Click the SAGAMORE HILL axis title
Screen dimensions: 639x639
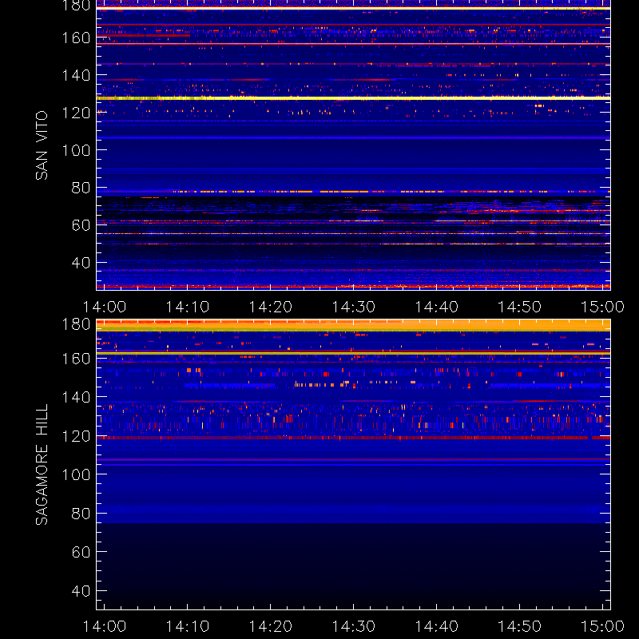(x=42, y=465)
